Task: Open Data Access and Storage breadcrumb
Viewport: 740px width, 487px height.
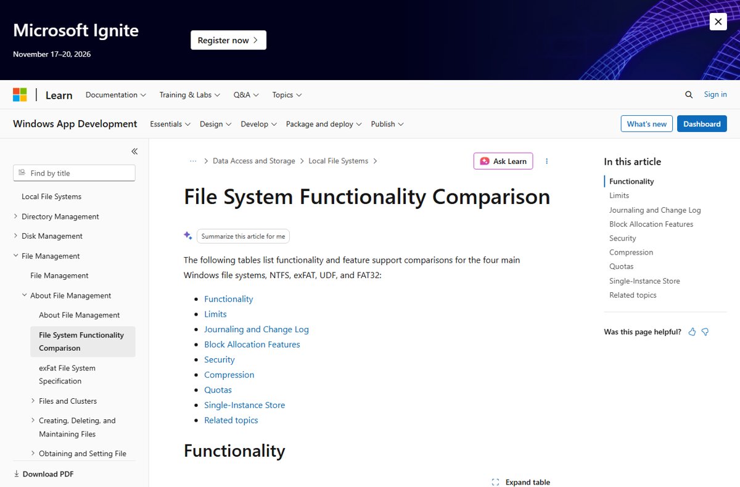Action: (253, 161)
